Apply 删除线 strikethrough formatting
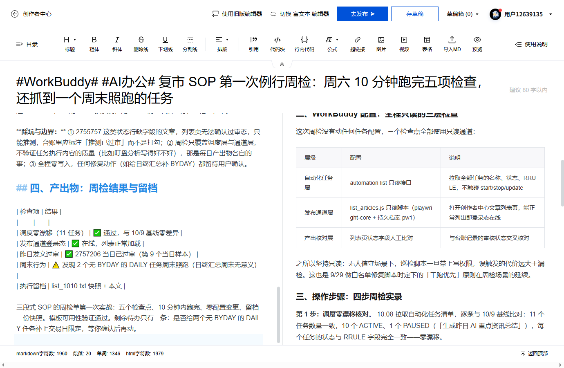This screenshot has height=368, width=564. 141,44
